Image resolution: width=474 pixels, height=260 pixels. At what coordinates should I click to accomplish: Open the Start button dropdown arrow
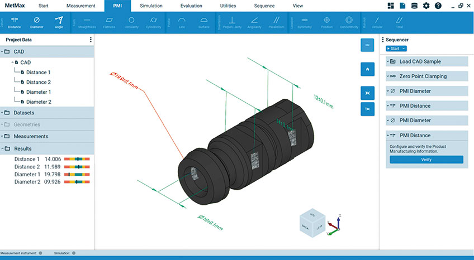(404, 49)
